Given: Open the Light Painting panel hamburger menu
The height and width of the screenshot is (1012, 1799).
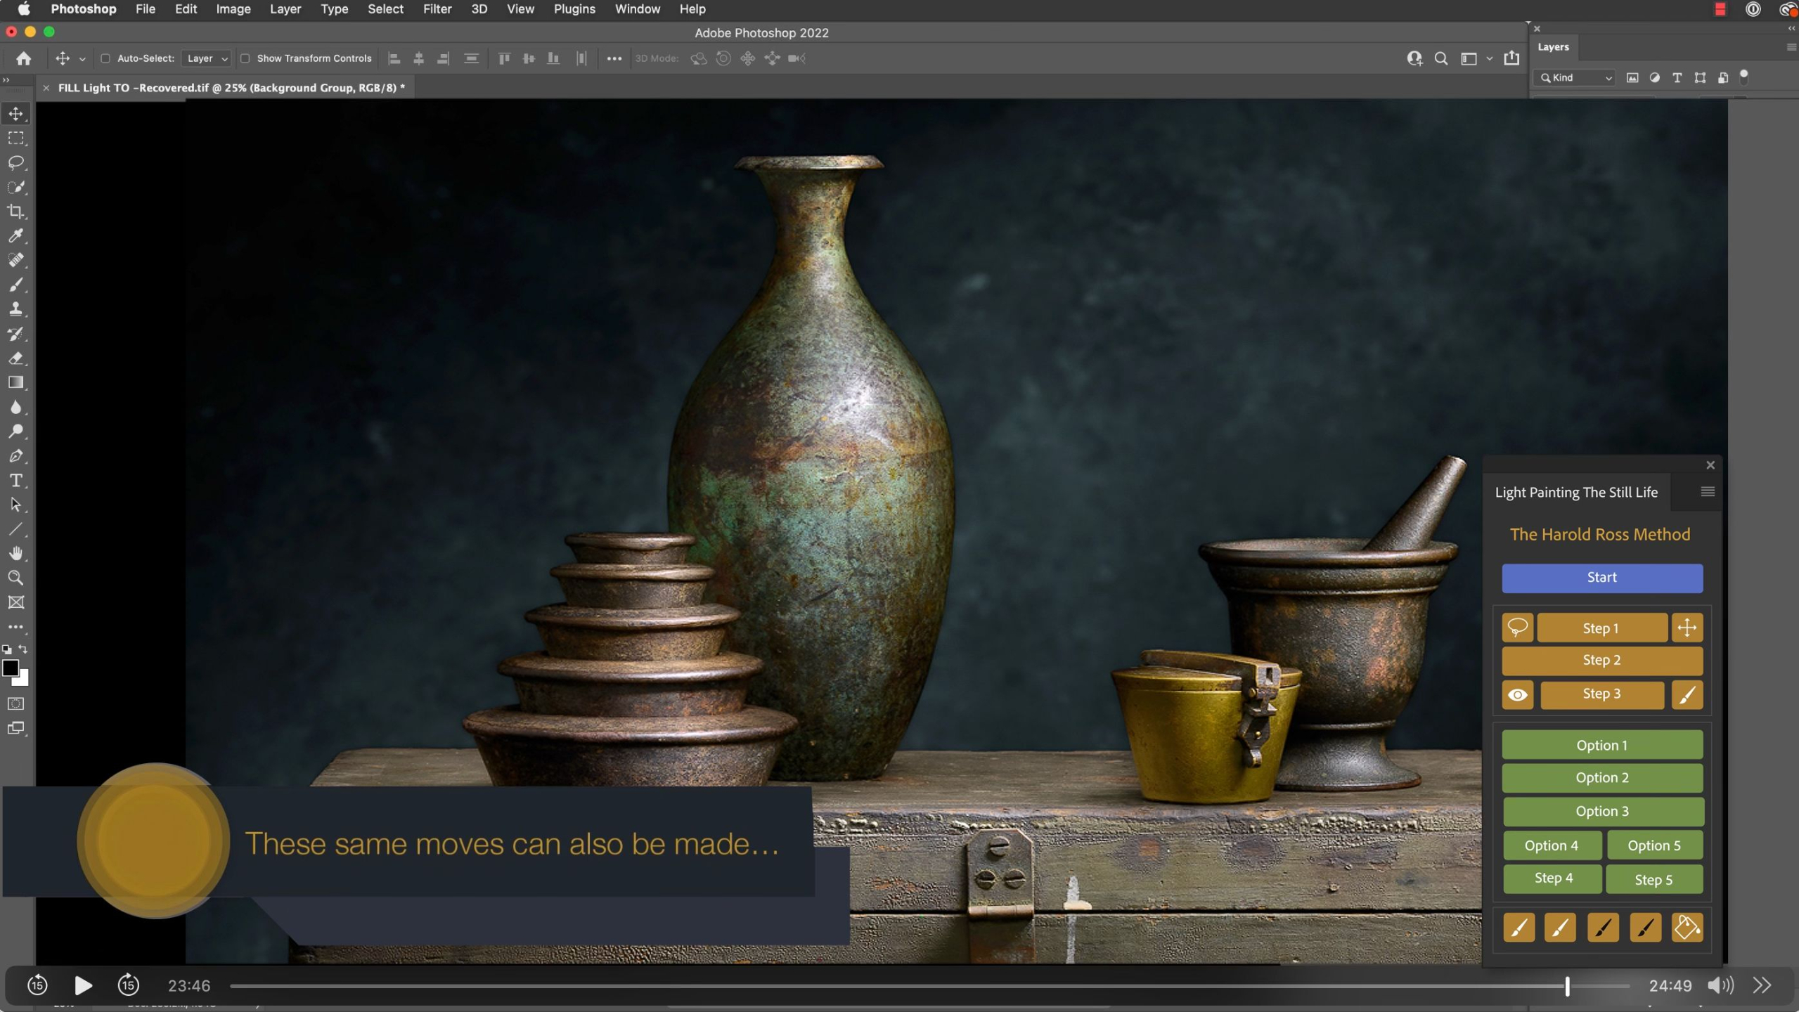Looking at the screenshot, I should 1707,491.
